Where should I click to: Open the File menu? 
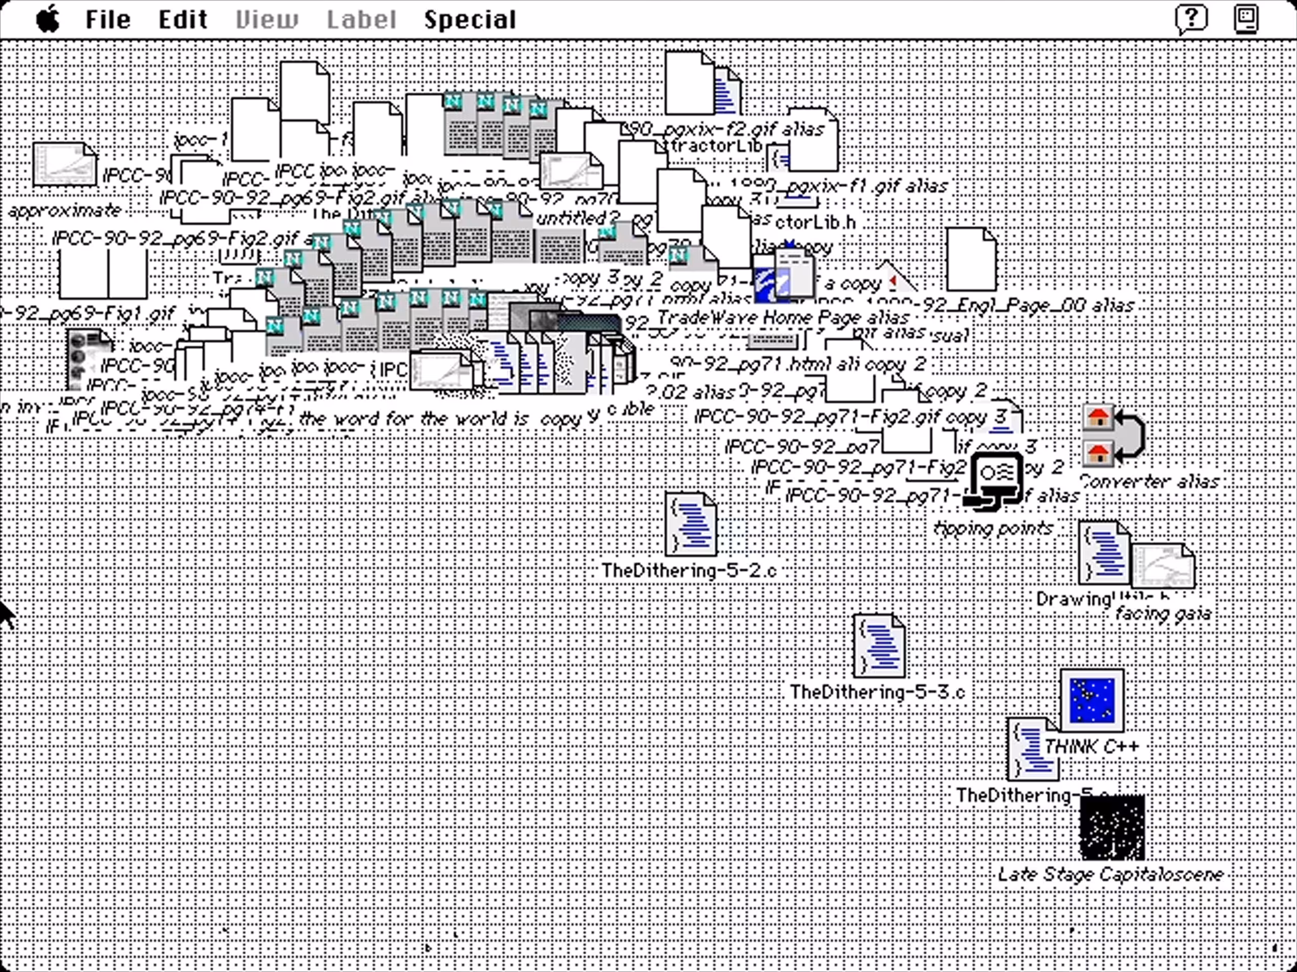(x=108, y=19)
